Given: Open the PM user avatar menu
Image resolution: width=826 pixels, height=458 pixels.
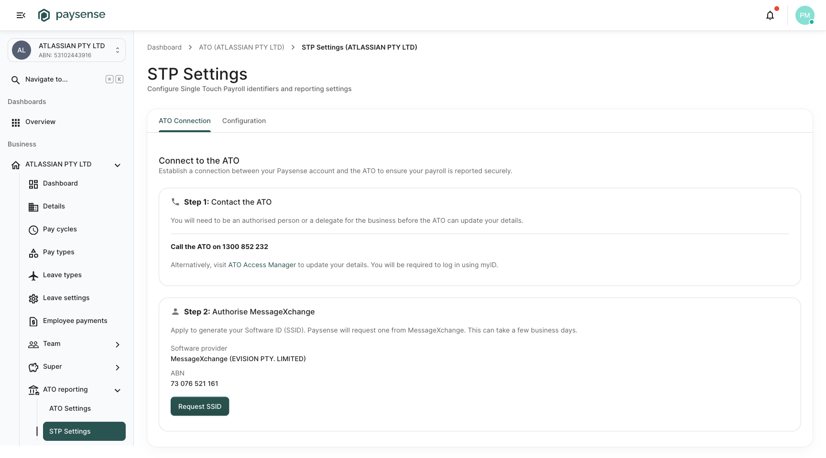Looking at the screenshot, I should (805, 15).
